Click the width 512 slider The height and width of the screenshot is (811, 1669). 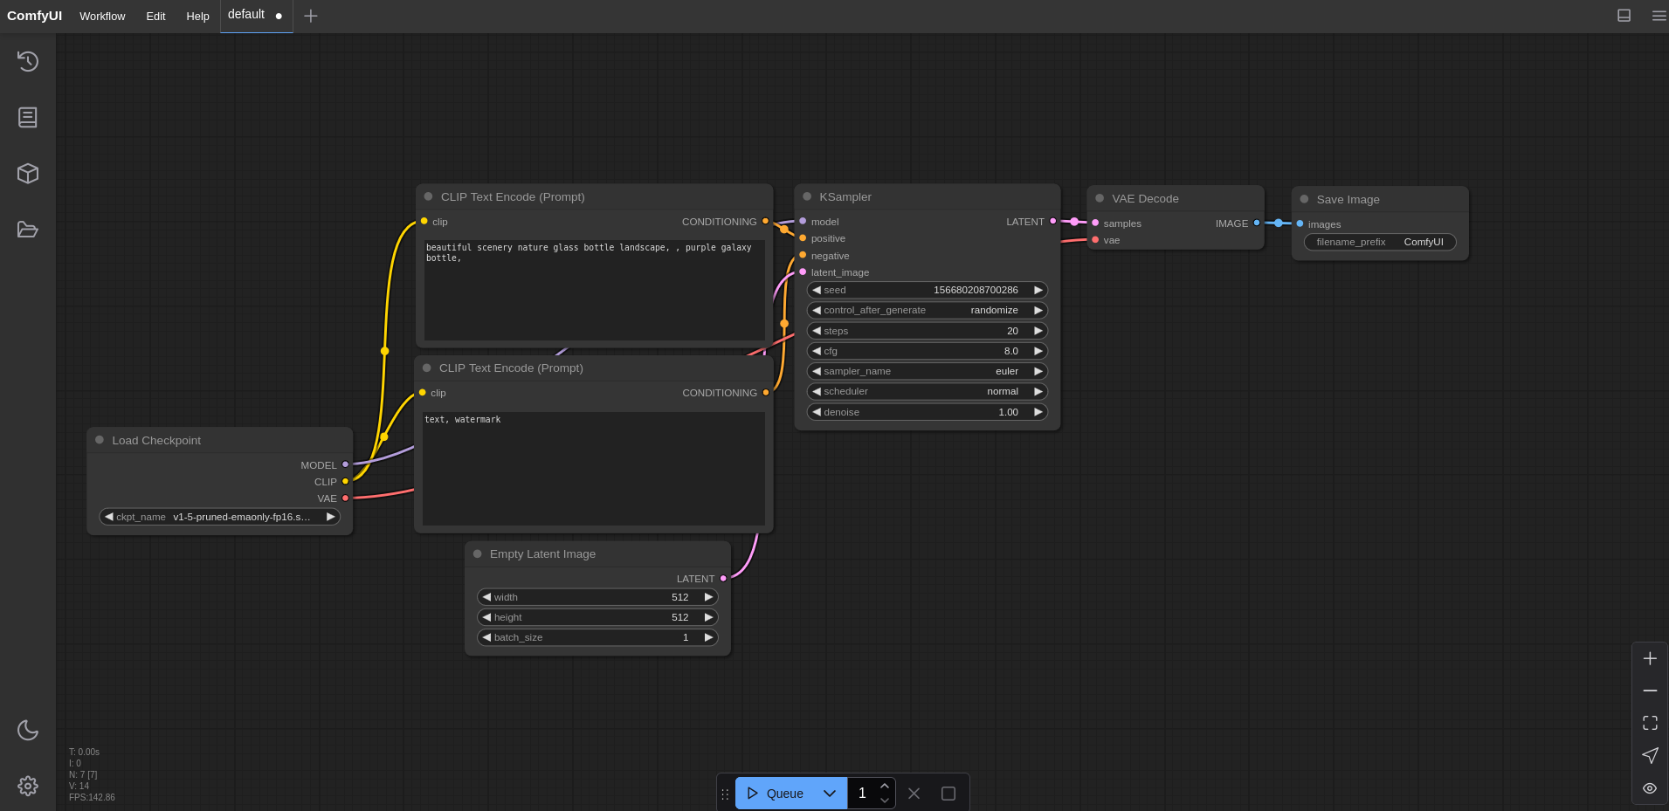point(597,597)
